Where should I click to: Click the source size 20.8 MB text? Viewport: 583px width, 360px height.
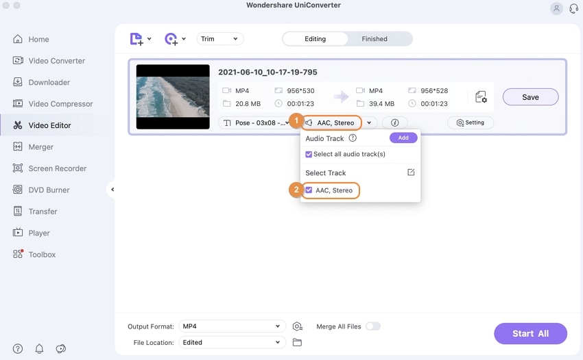click(x=248, y=104)
